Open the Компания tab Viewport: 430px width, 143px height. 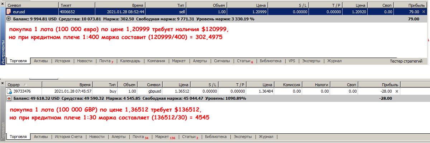156,61
